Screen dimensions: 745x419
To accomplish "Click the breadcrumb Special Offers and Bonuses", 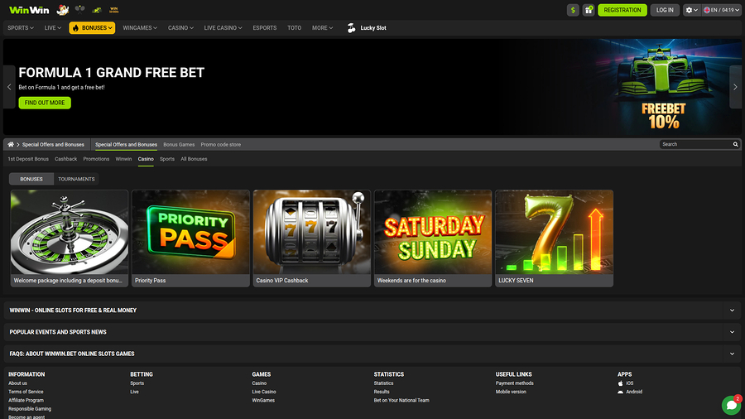I will point(53,144).
